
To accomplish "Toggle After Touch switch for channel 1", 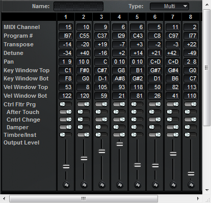I will (x=66, y=112).
